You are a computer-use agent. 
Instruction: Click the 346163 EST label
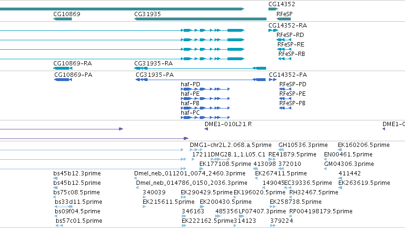193,211
